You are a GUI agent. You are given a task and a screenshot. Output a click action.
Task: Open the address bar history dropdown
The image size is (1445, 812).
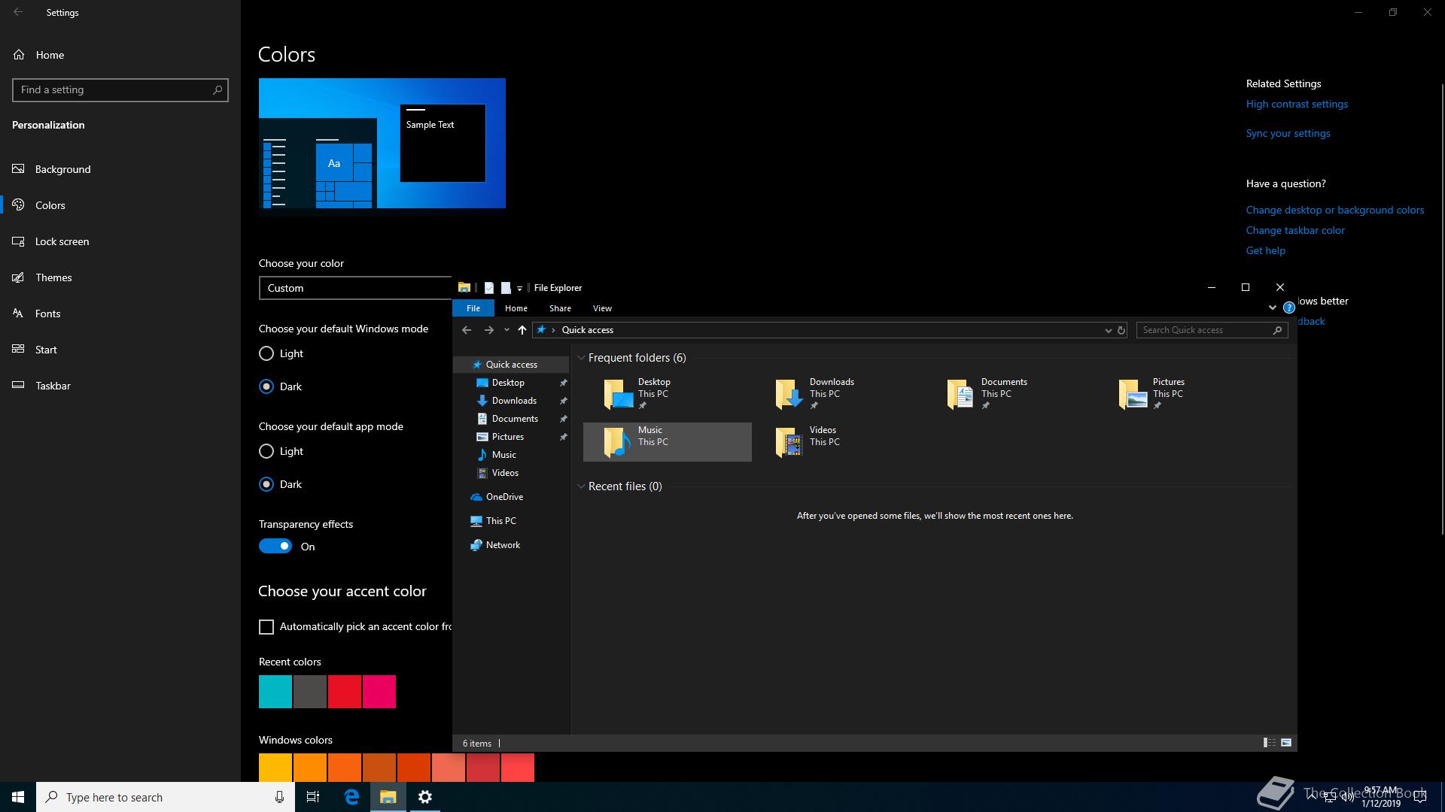pos(1108,330)
